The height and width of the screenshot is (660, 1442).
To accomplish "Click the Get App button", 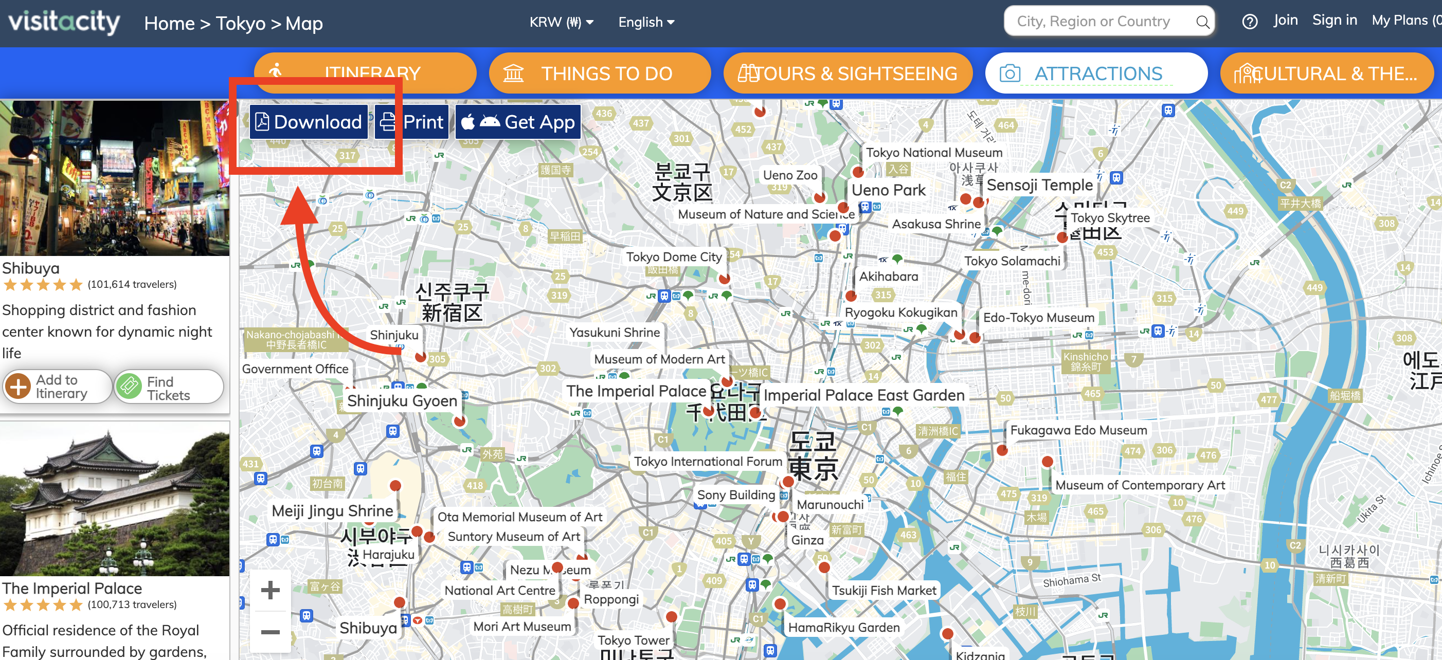I will pos(518,122).
